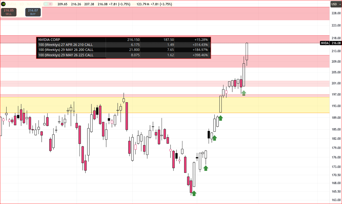
Task: Click the 197.00 price axis label
Action: pos(336,94)
